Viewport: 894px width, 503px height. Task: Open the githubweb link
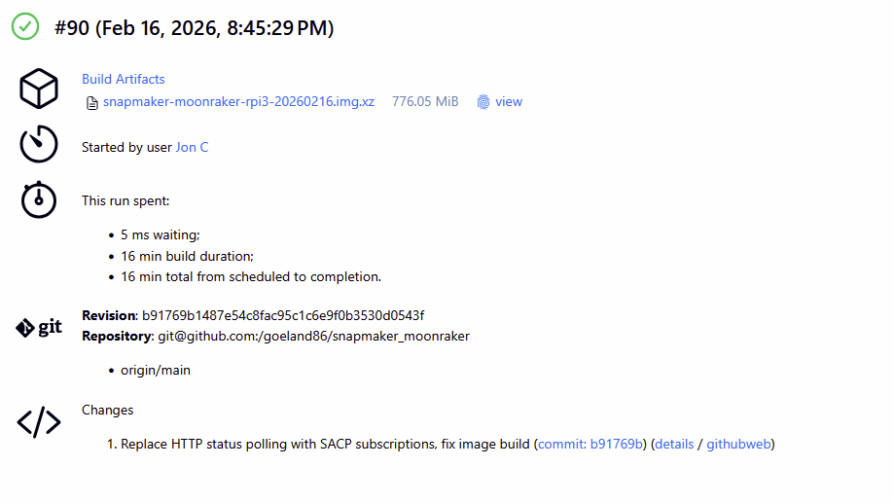738,444
